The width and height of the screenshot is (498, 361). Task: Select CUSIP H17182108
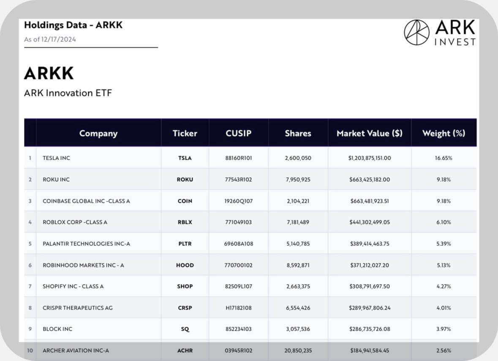239,308
